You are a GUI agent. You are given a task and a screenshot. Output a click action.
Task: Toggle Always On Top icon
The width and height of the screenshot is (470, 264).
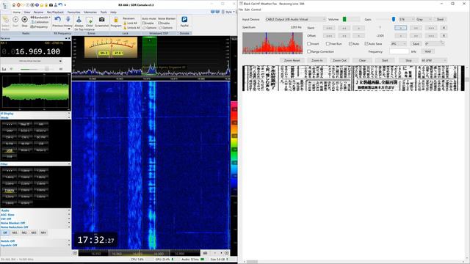pos(79,20)
